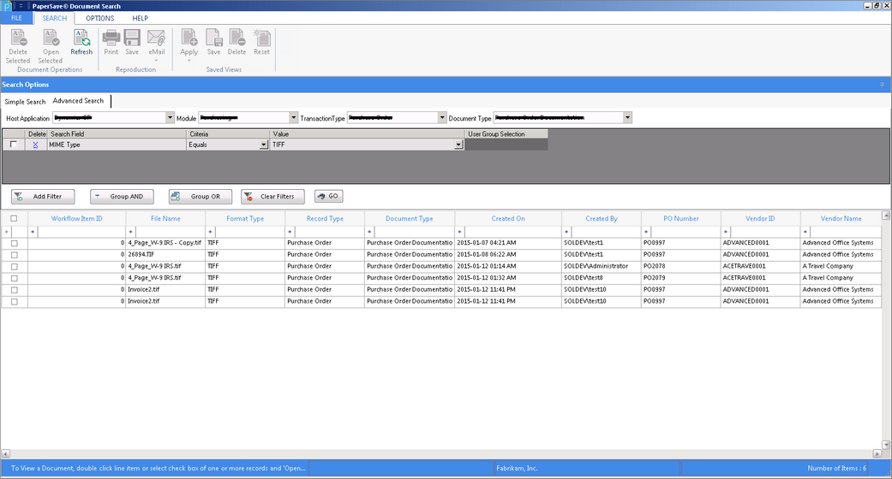Expand the Host Application dropdown

(x=170, y=118)
